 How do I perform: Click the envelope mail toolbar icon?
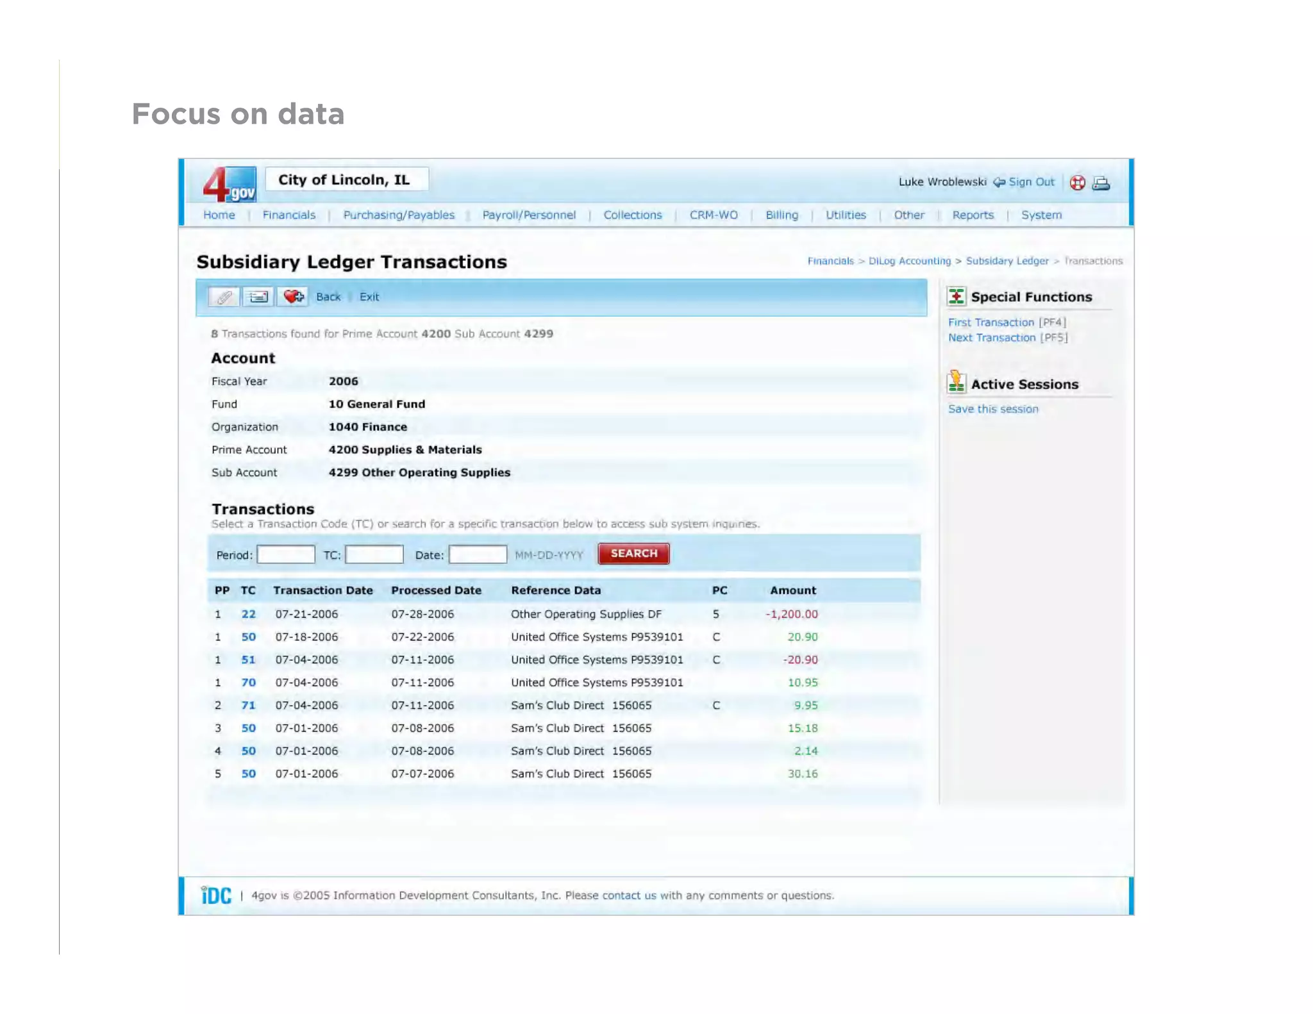tap(258, 297)
